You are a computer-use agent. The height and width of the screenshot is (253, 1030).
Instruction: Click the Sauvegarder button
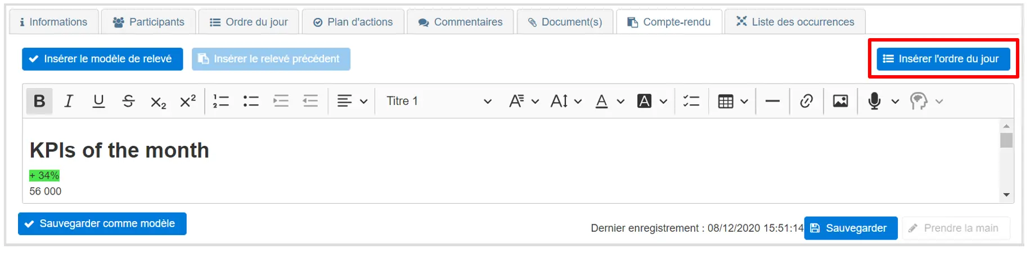click(850, 228)
